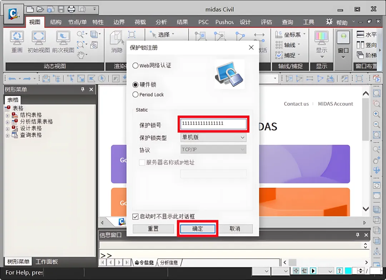Click the 保护锁号 input field

[213, 124]
